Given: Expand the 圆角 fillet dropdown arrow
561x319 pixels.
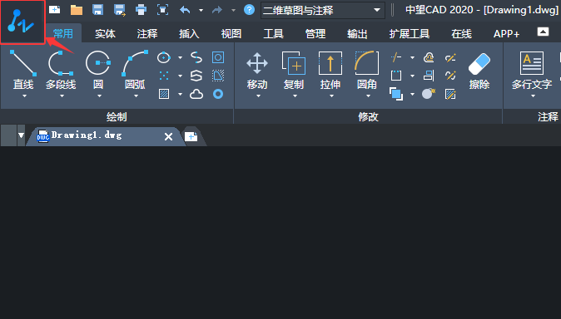Looking at the screenshot, I should [368, 96].
